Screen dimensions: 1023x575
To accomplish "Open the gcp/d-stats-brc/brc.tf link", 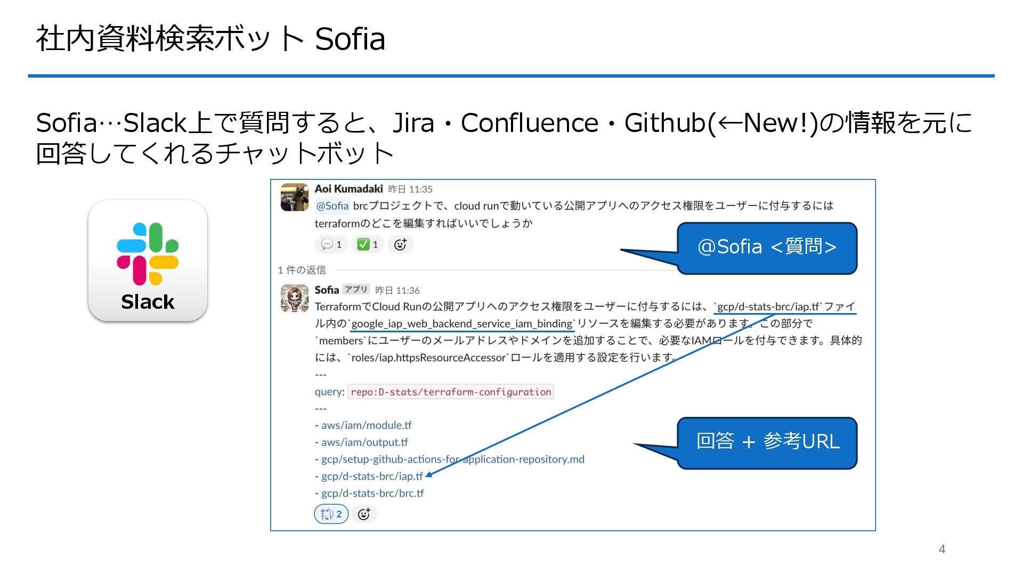I will point(372,494).
